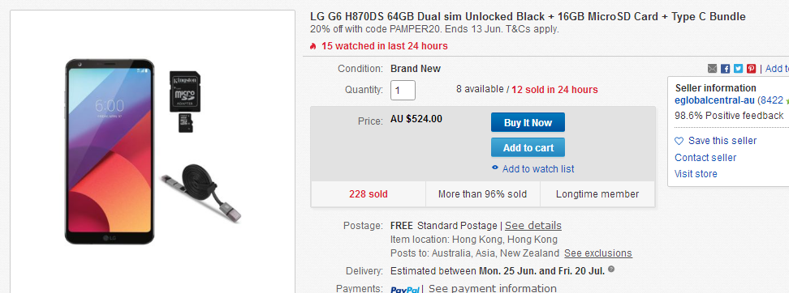Open eglobalcentral-au seller profile

pyautogui.click(x=714, y=100)
